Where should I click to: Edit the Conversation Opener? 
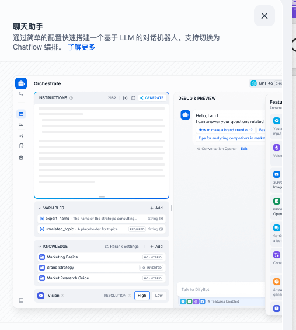(x=244, y=149)
